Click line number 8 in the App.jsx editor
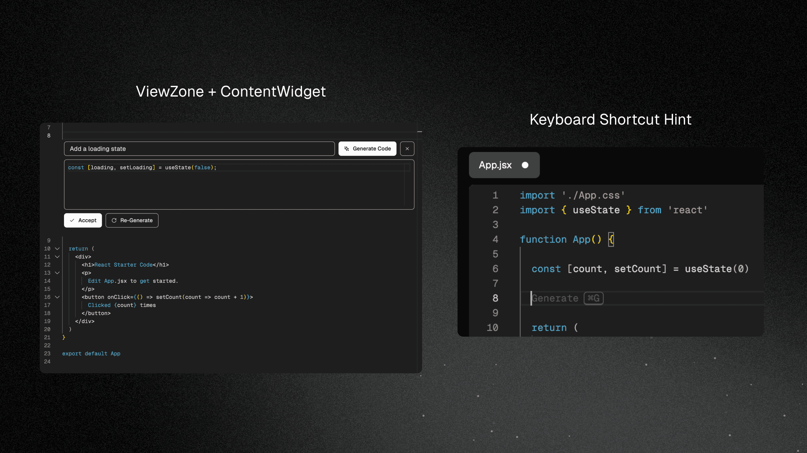Image resolution: width=807 pixels, height=453 pixels. [495, 298]
